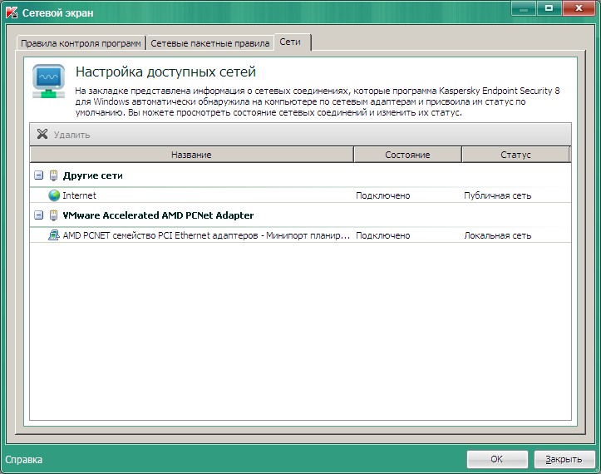This screenshot has width=601, height=474.
Task: Click the plug icon of VMware Accelerated adapter
Action: click(x=54, y=215)
